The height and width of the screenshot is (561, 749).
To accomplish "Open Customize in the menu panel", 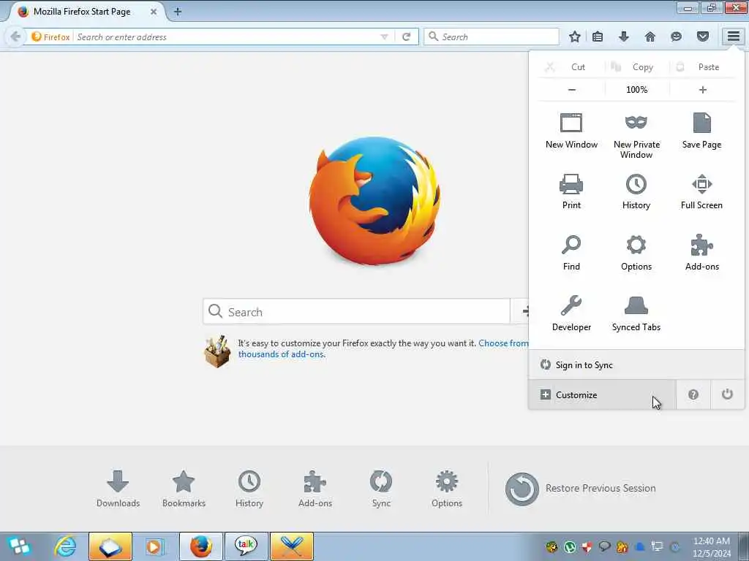I will point(603,395).
